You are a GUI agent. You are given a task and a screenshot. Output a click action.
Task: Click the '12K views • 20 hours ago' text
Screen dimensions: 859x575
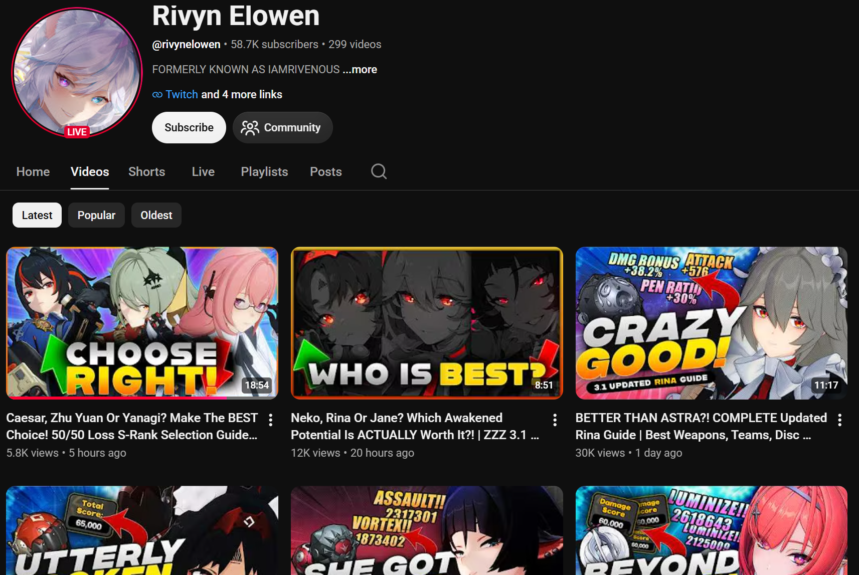(x=353, y=453)
